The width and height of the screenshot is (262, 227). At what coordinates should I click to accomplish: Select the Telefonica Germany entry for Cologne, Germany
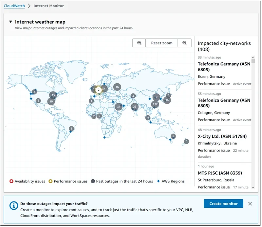(x=225, y=108)
